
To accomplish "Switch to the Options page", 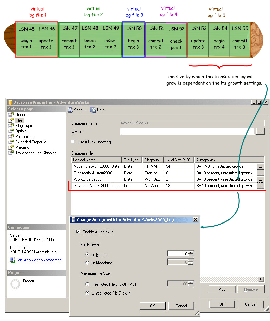I will (21, 131).
